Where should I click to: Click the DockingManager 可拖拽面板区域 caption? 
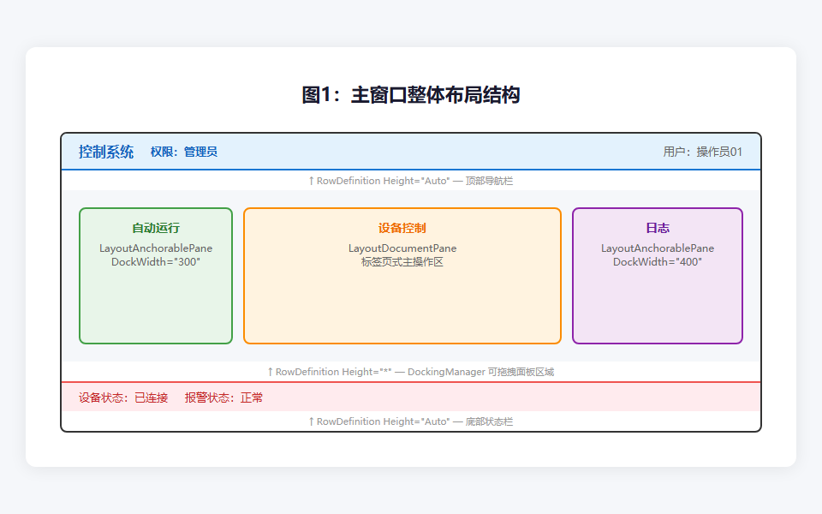coord(411,372)
